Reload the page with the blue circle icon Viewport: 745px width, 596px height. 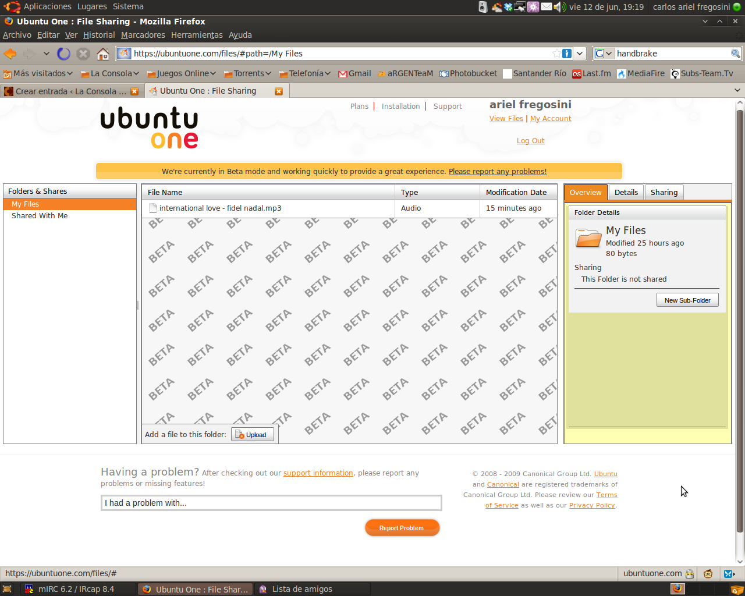click(63, 54)
